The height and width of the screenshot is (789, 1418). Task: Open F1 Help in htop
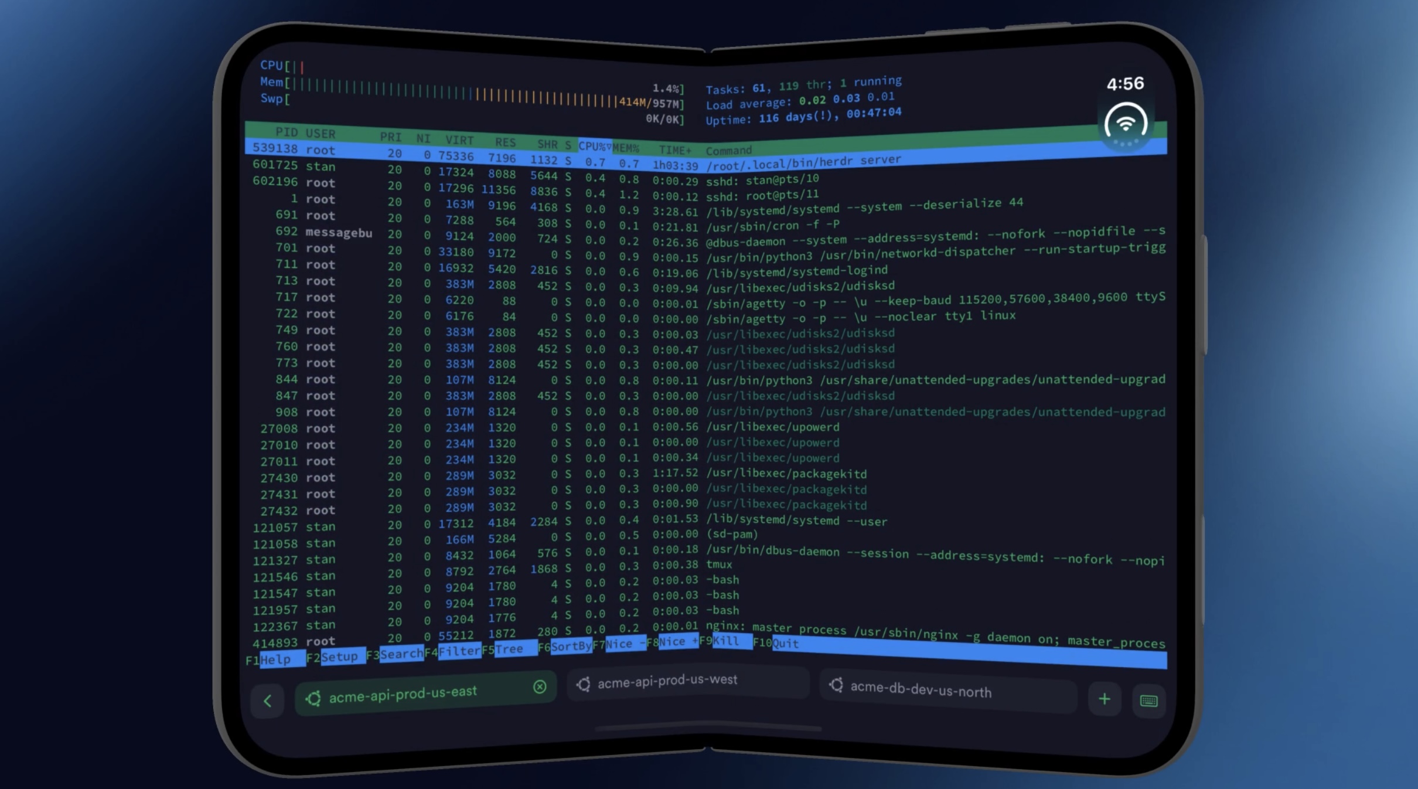pyautogui.click(x=275, y=659)
